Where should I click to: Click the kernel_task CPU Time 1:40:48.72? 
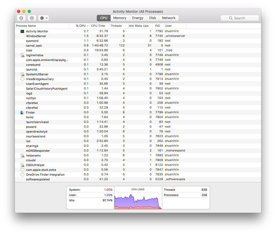pos(100,45)
